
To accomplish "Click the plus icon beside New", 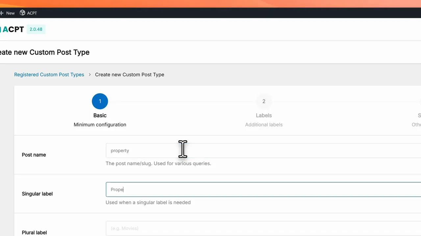I will [2, 13].
